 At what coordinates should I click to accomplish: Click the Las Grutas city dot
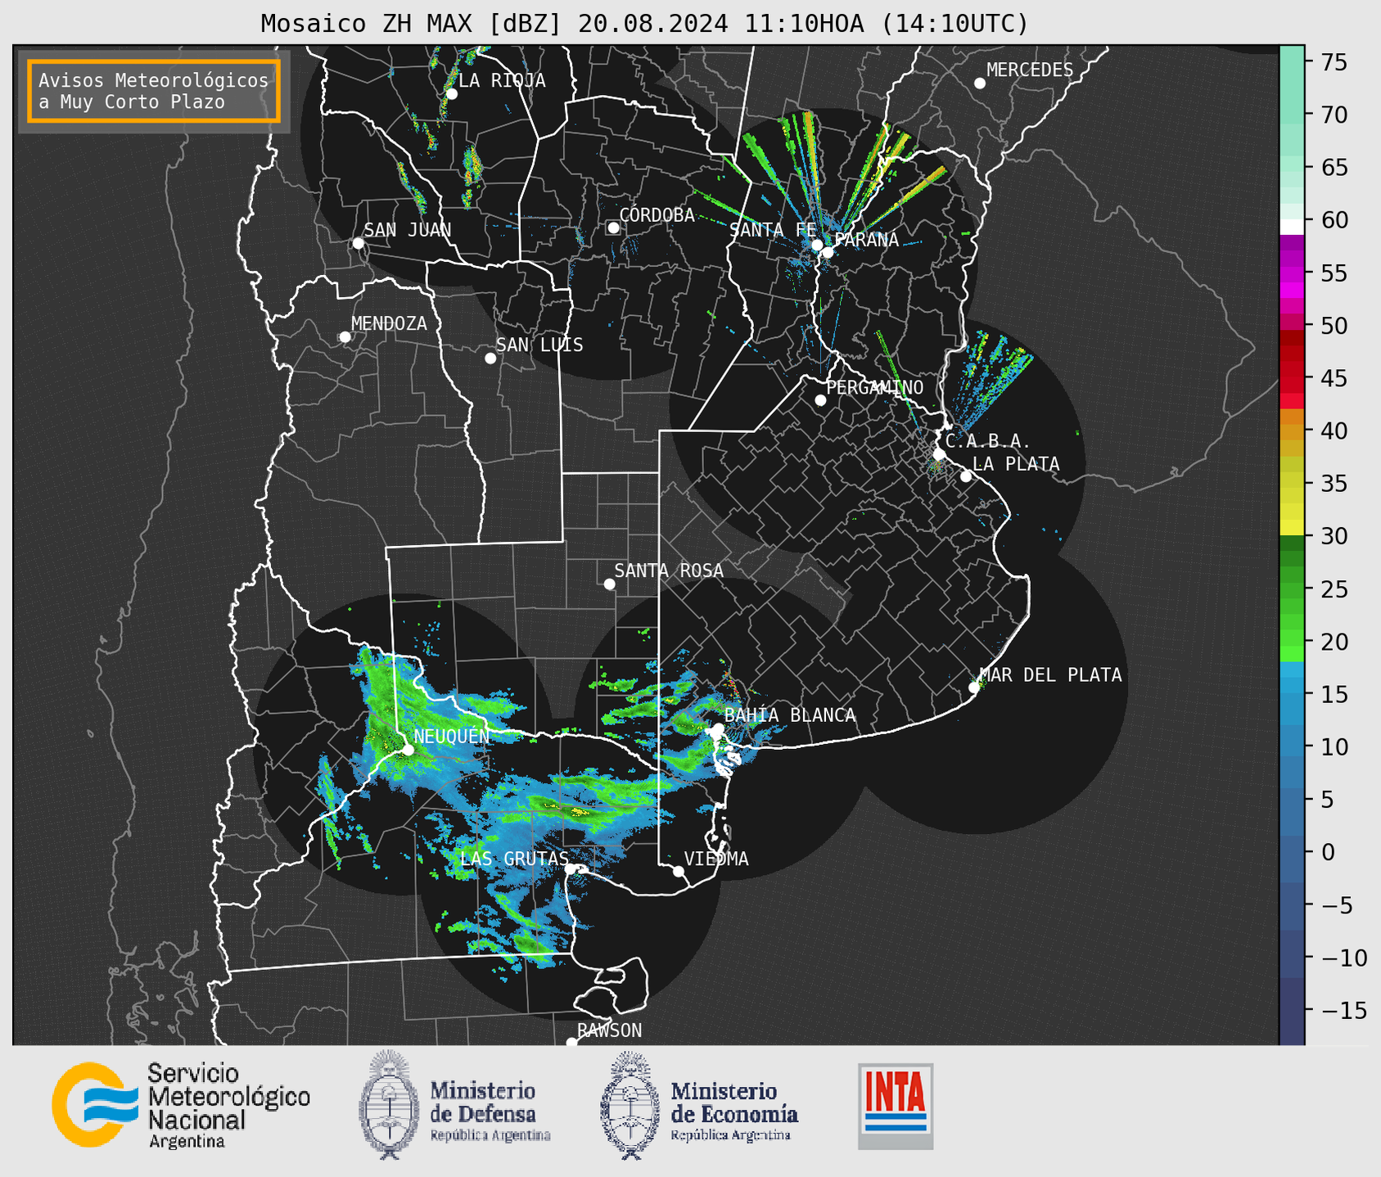point(571,869)
